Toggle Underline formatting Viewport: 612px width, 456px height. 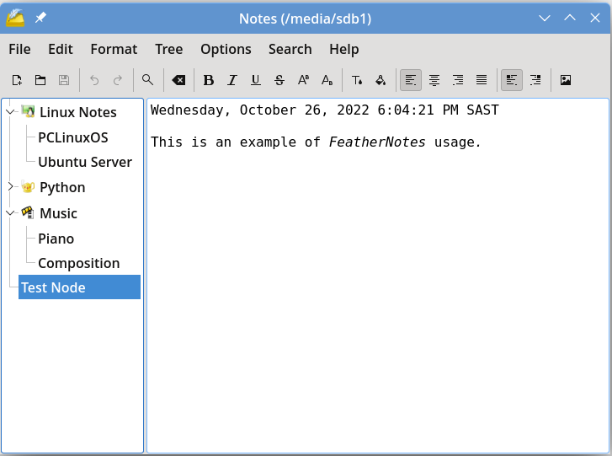(x=256, y=80)
